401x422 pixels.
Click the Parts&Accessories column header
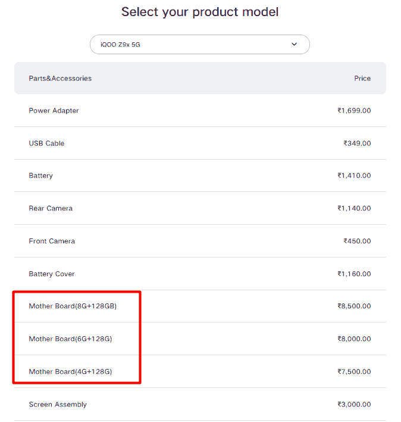point(60,79)
